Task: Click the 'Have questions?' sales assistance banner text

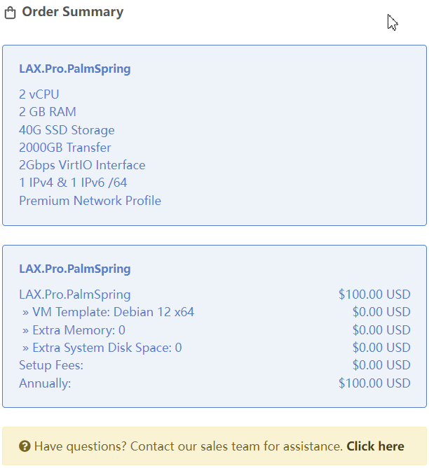Action: [x=188, y=446]
